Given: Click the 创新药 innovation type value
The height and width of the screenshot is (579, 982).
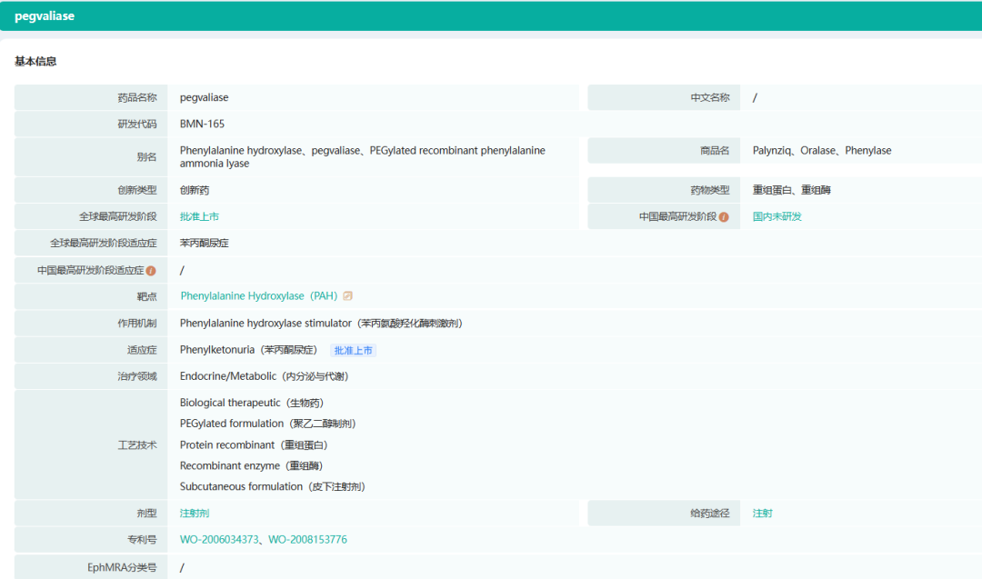Looking at the screenshot, I should coord(194,191).
